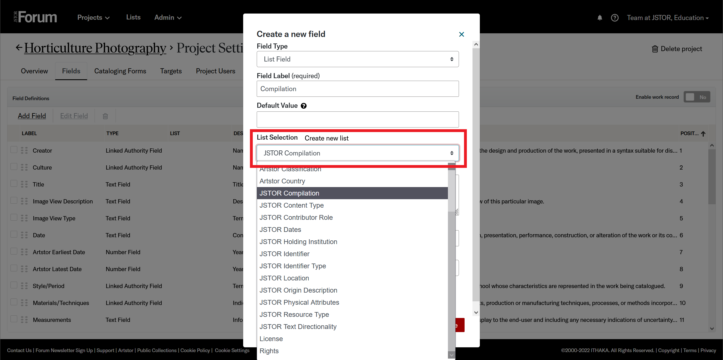Check the Image View Type checkbox

coord(14,217)
